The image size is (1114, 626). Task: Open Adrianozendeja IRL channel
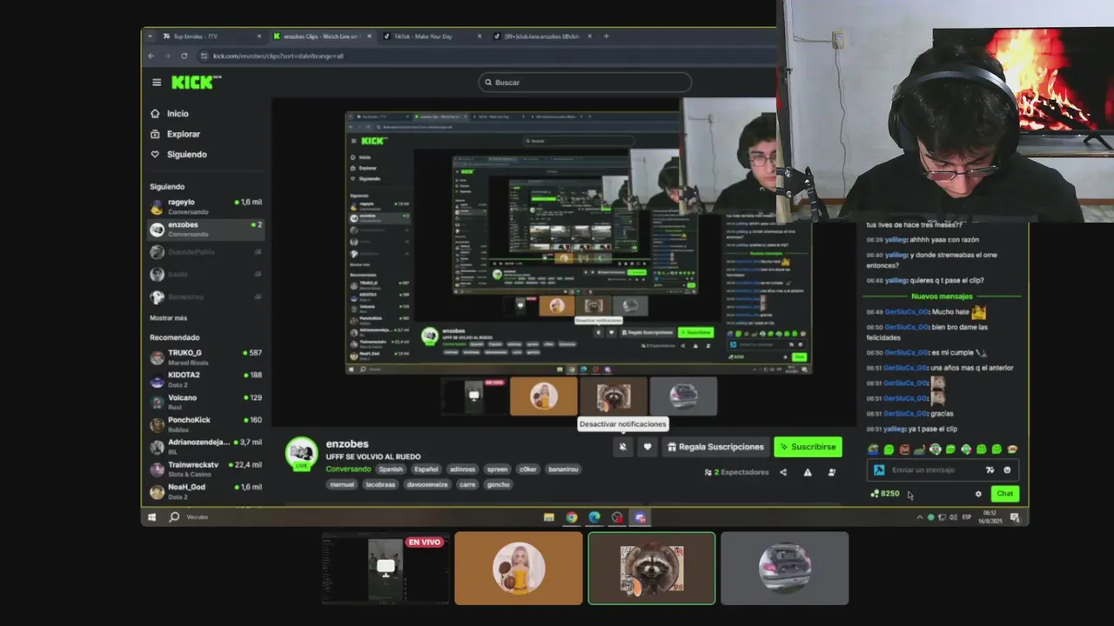[x=205, y=447]
